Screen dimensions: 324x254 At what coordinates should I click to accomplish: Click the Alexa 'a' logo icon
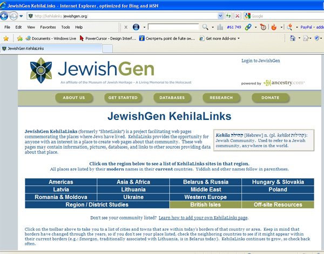coord(136,27)
